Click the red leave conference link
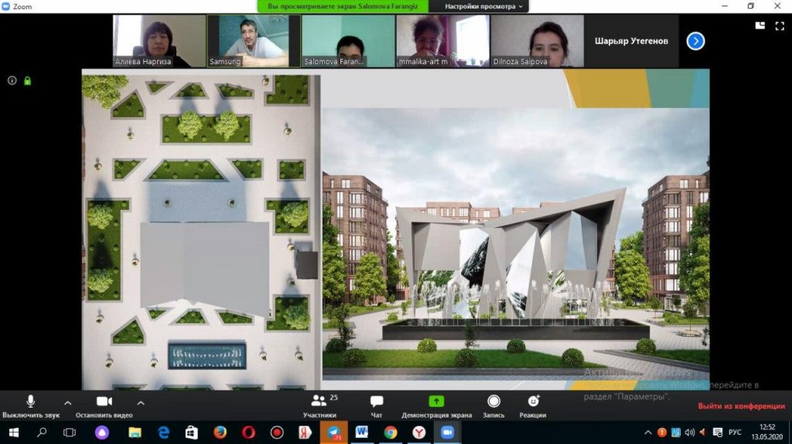The height and width of the screenshot is (444, 792). [x=741, y=406]
